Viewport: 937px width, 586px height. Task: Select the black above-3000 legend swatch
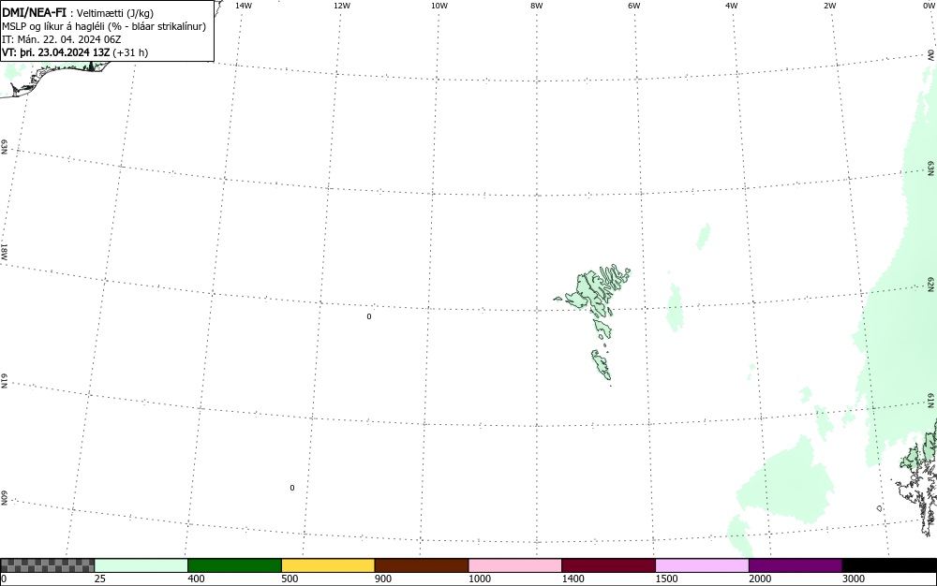pyautogui.click(x=889, y=565)
